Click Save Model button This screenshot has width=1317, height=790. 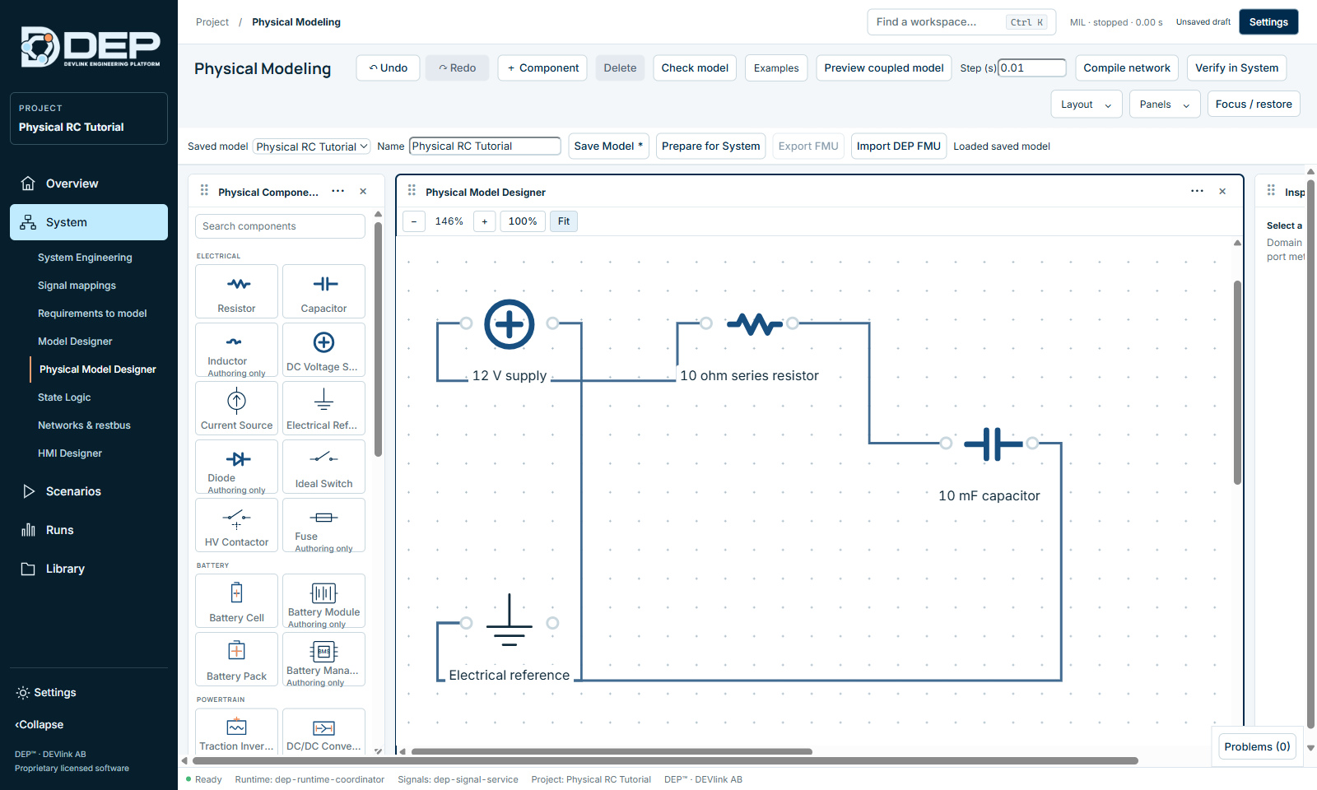[608, 146]
